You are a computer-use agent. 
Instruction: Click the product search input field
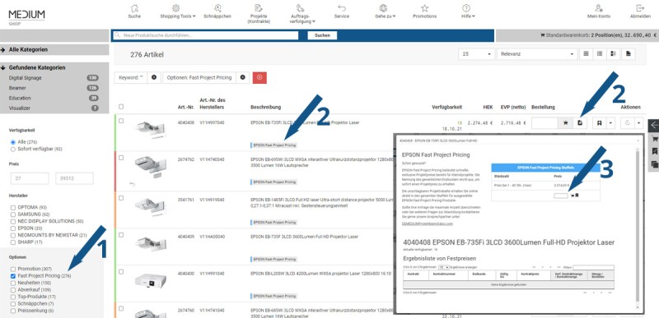[205, 35]
